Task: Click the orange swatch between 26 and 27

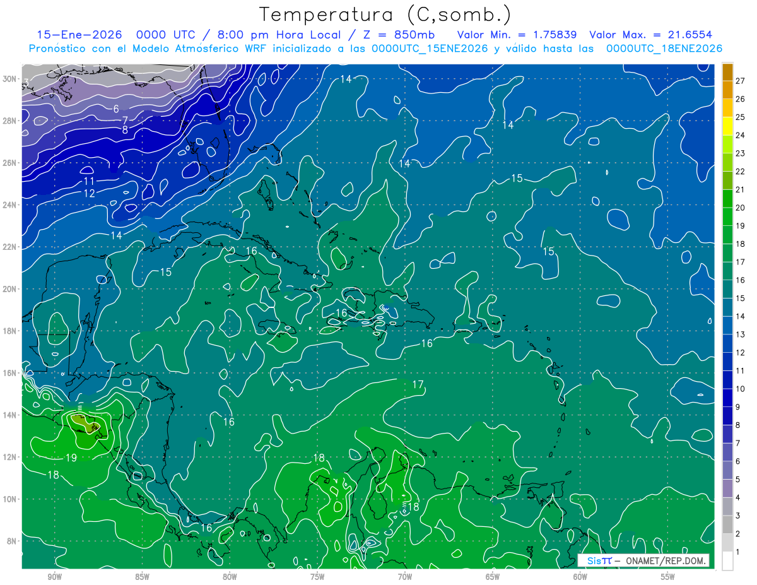Action: [727, 90]
